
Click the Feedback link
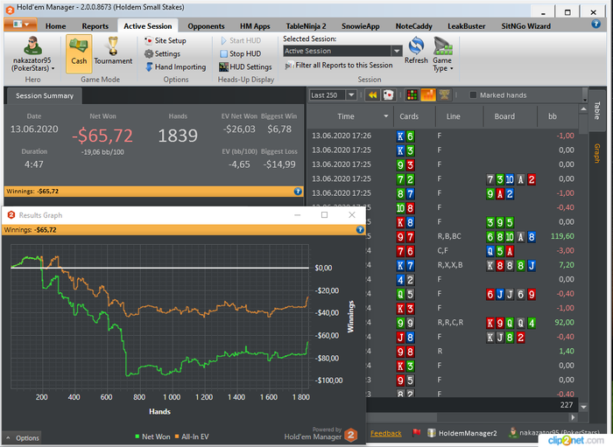(386, 433)
